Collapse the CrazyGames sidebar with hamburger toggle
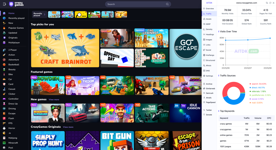The width and height of the screenshot is (276, 150). click(x=4, y=4)
